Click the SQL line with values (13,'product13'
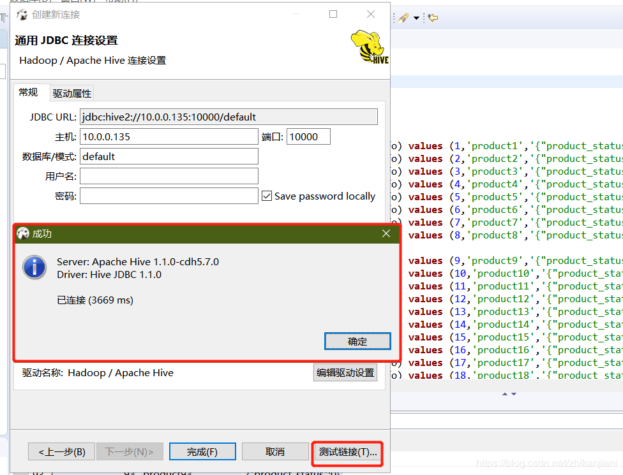Screen dimensions: 623x475 [x=515, y=312]
